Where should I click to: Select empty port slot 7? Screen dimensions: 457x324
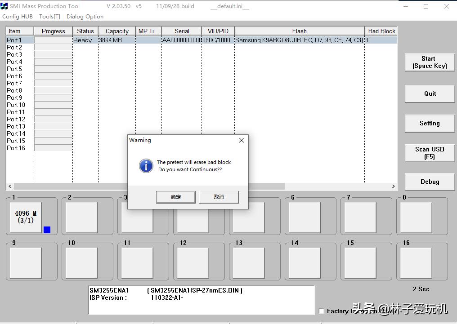pos(360,217)
